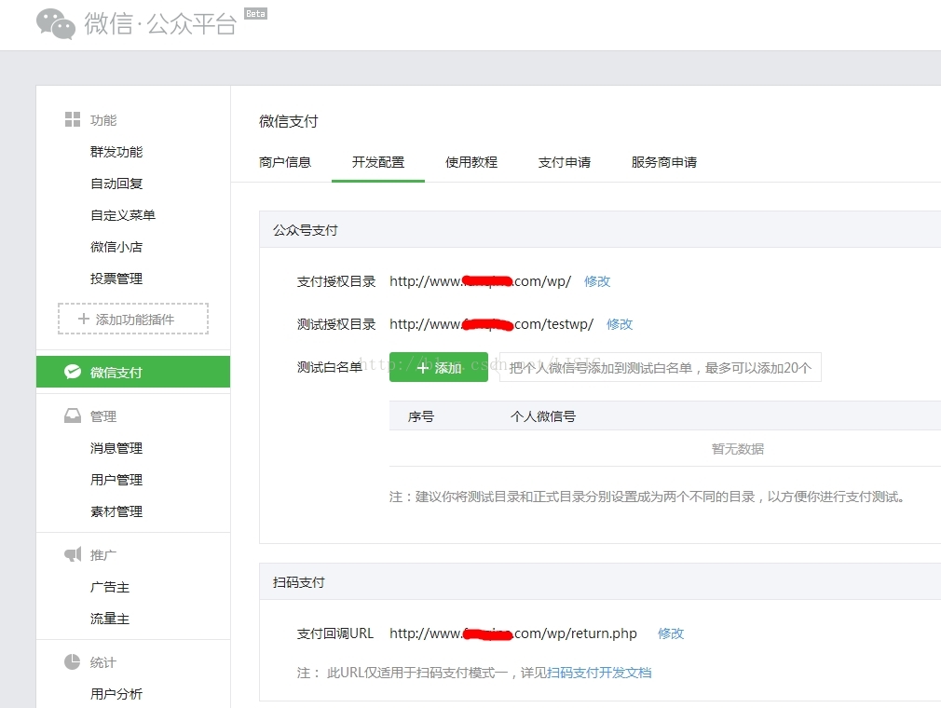Viewport: 941px width, 708px height.
Task: Click the 支付授权目录 label
Action: (x=336, y=281)
